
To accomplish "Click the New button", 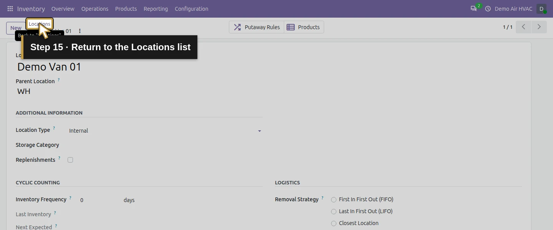I will (15, 28).
